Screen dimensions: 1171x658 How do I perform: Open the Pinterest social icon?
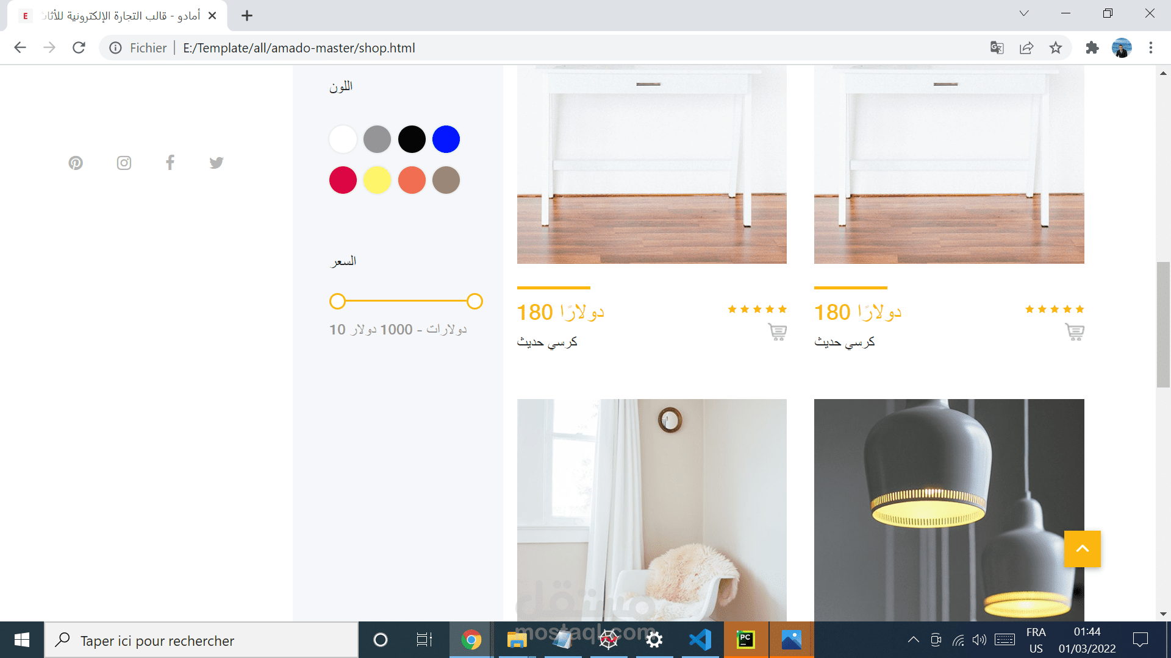tap(76, 163)
